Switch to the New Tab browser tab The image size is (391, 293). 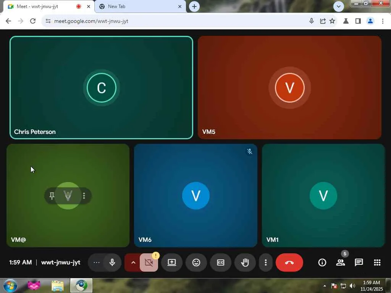tap(140, 6)
